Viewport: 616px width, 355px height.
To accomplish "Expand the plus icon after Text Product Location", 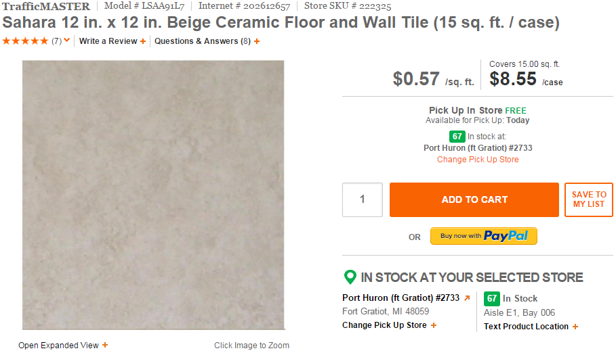I will coord(575,327).
